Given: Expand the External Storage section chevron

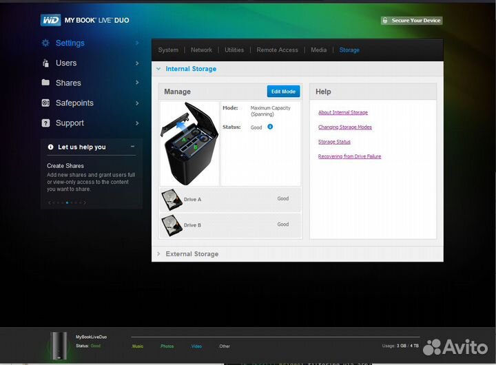Looking at the screenshot, I should click(158, 253).
